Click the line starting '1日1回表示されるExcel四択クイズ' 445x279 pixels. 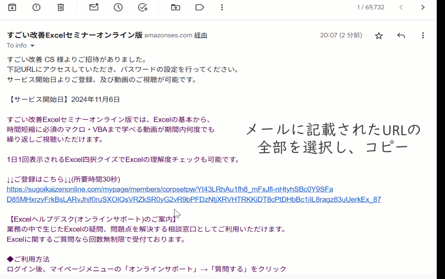(x=123, y=159)
